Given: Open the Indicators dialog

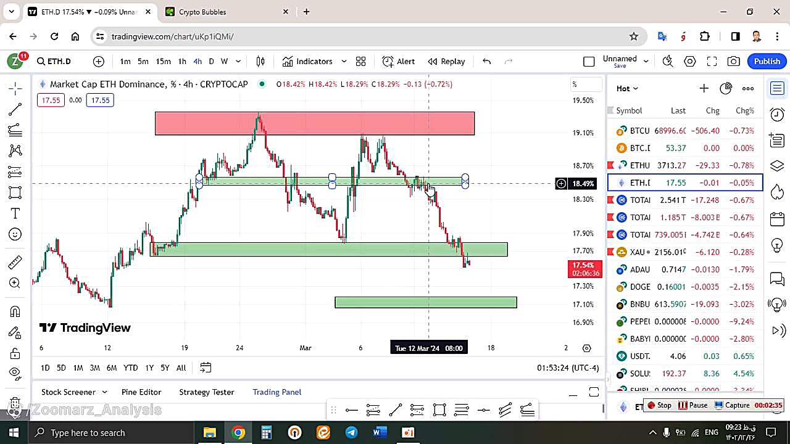Looking at the screenshot, I should coord(307,61).
